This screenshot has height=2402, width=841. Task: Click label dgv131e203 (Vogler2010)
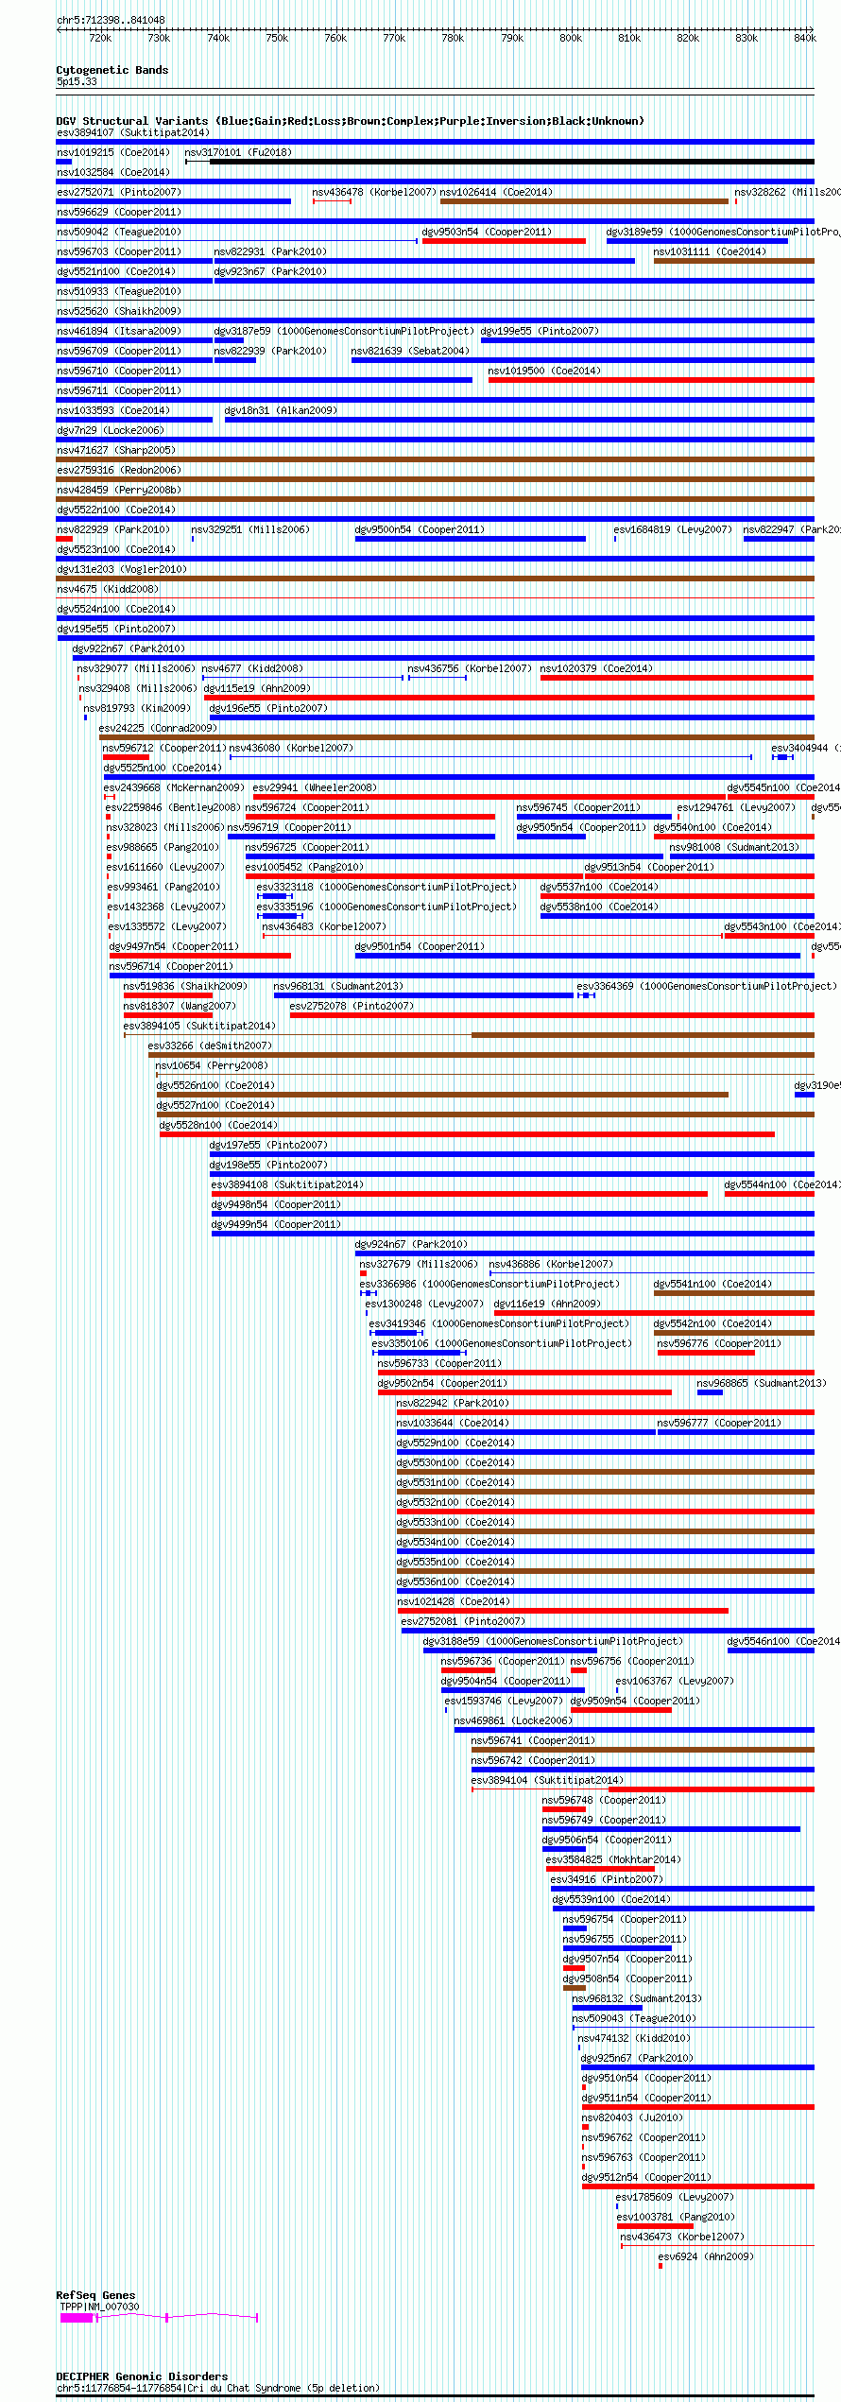[x=122, y=569]
